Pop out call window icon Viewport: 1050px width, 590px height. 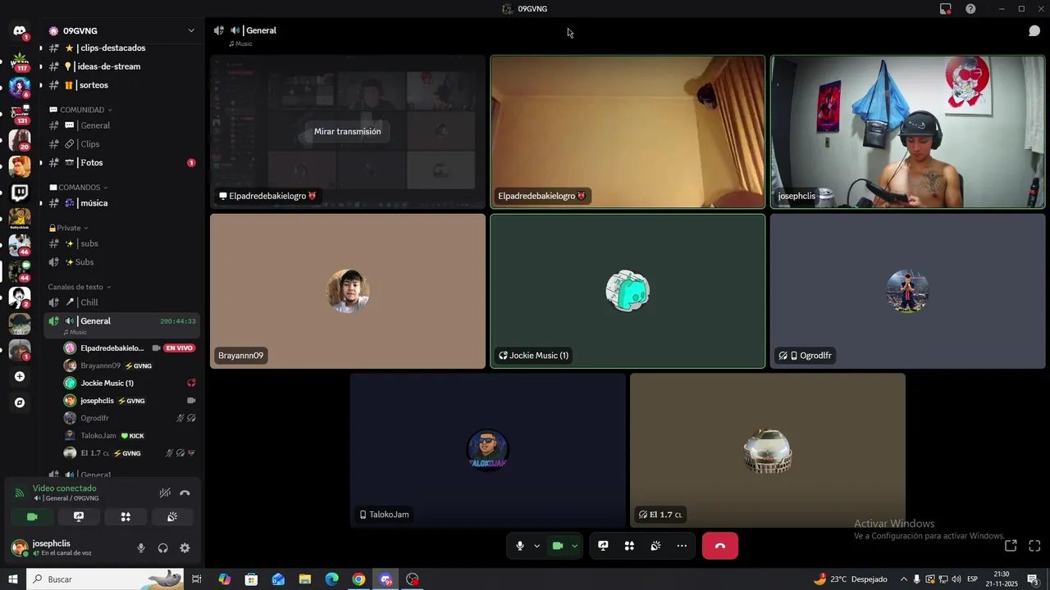(x=1011, y=546)
